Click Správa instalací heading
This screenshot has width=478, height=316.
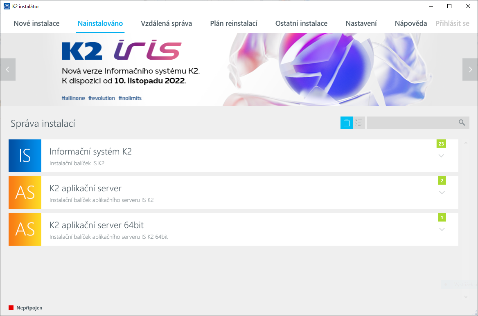[x=43, y=123]
